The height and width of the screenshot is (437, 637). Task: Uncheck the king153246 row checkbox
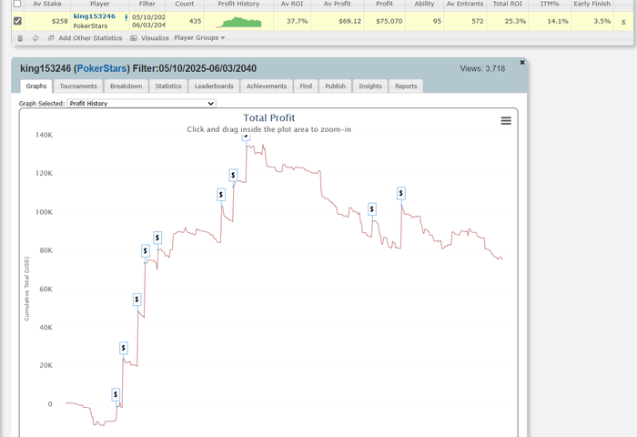click(17, 21)
